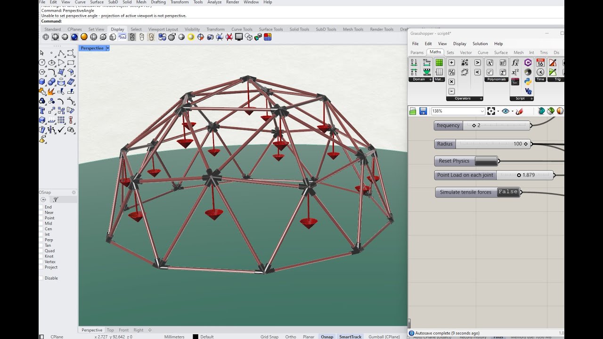Enable the Near object snap checkbox
603x339 pixels.
(41, 212)
